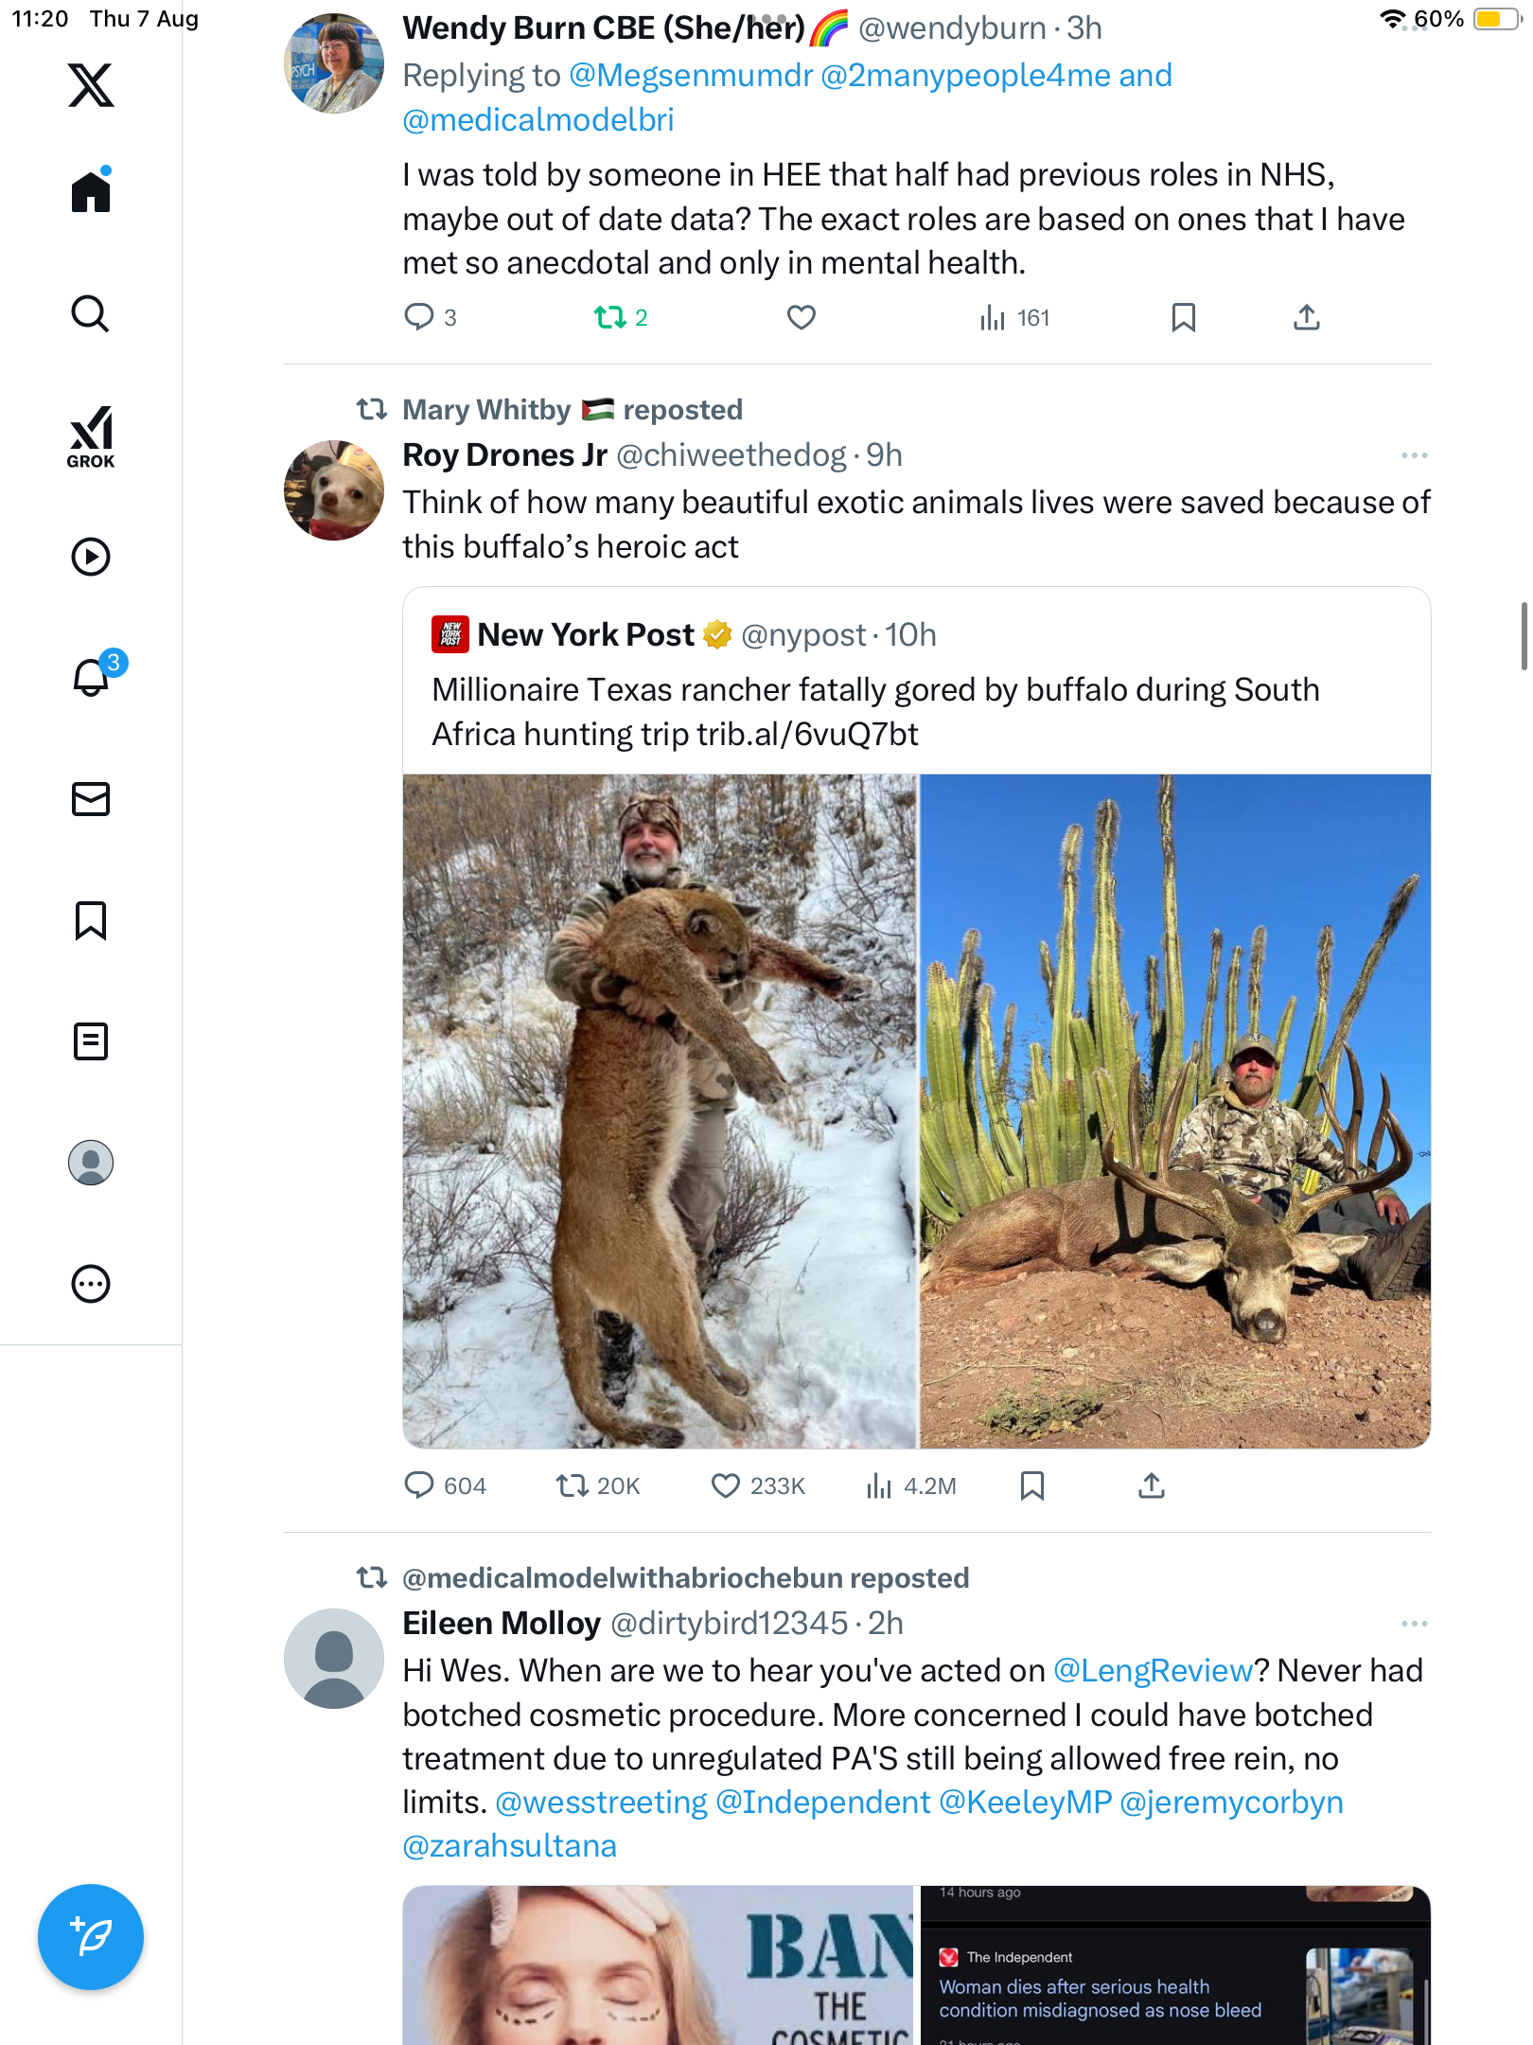Open Bookmarks in the left sidebar

coord(91,920)
